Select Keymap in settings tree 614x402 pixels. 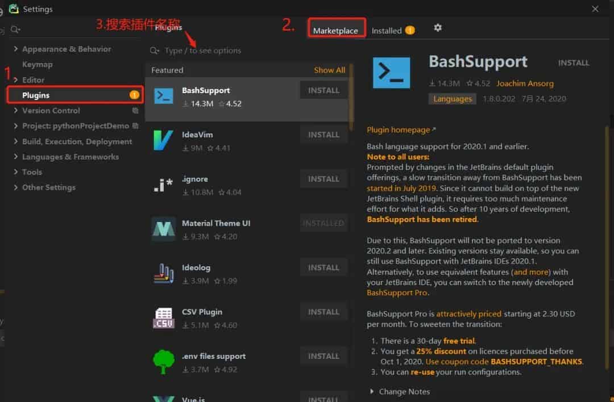37,65
